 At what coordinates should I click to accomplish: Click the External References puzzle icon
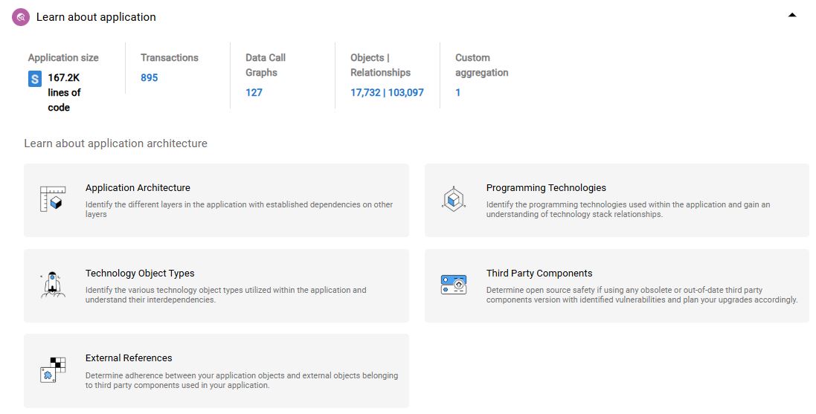53,369
